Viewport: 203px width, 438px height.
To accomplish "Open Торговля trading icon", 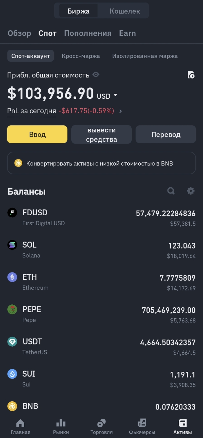I will pyautogui.click(x=101, y=423).
